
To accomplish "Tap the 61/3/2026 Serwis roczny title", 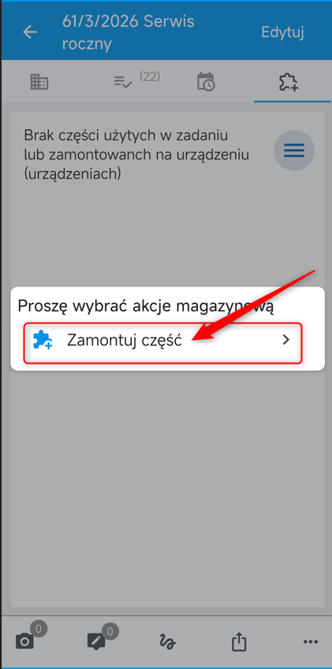I will (128, 32).
